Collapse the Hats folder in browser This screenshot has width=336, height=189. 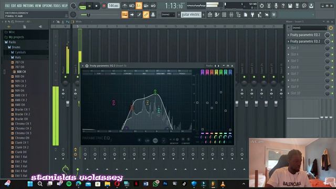click(18, 57)
